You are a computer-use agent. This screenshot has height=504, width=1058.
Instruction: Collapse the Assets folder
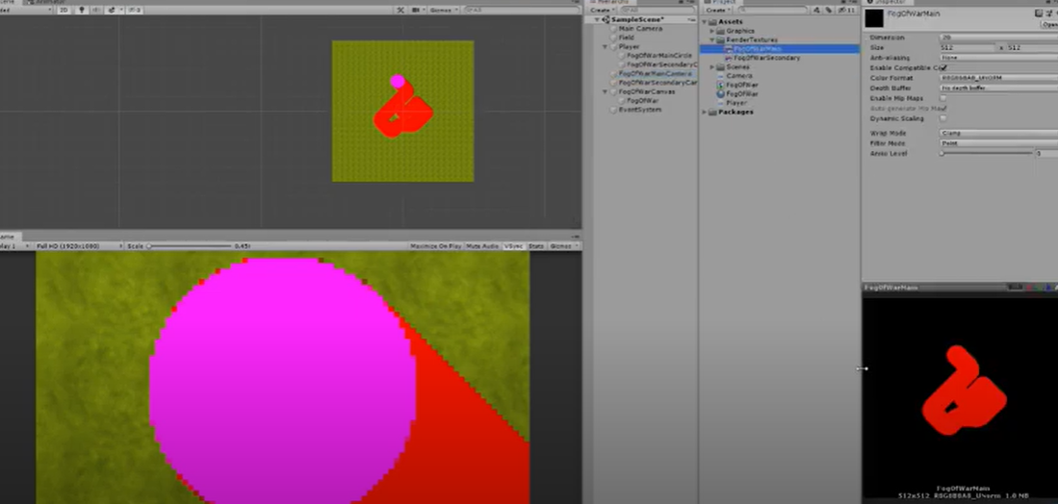click(x=705, y=21)
